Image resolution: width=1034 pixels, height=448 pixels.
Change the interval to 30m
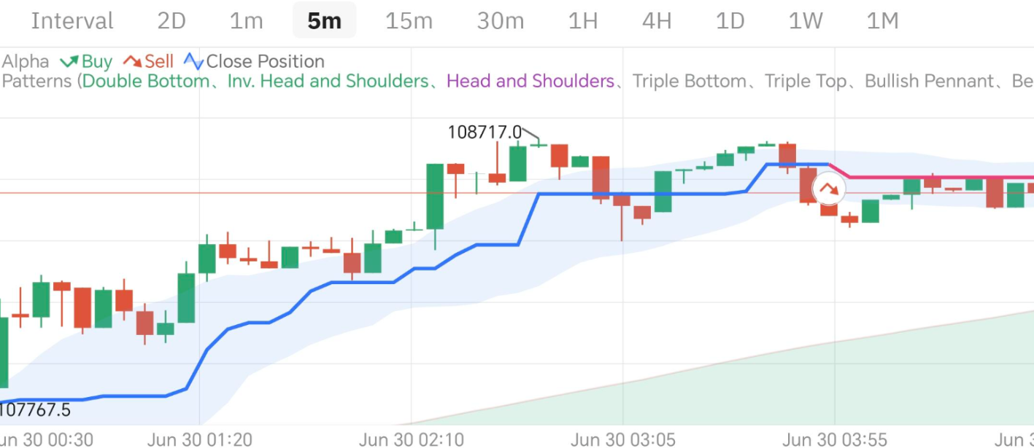click(500, 21)
